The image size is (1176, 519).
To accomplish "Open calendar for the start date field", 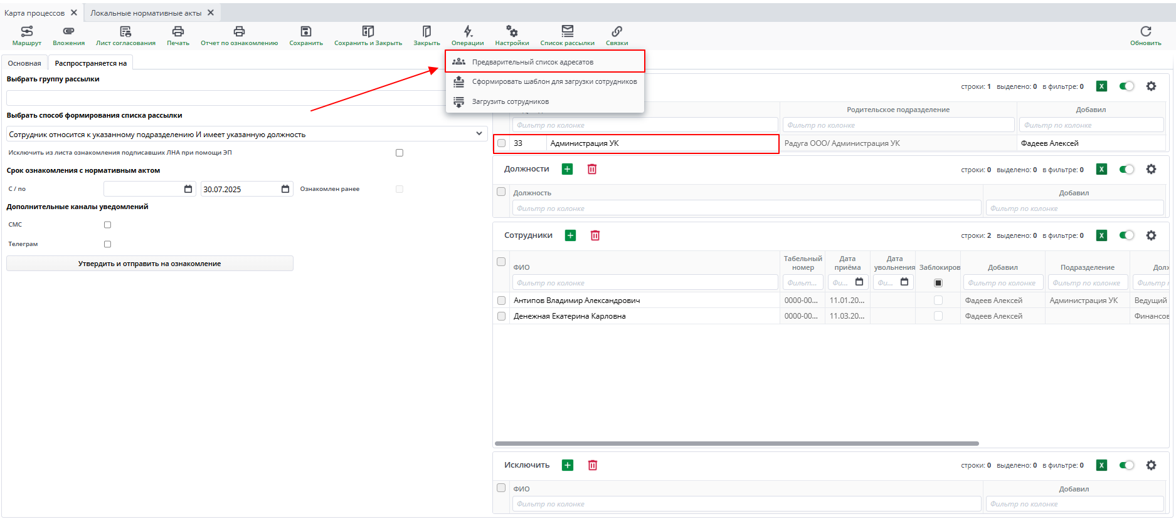I will pos(188,189).
